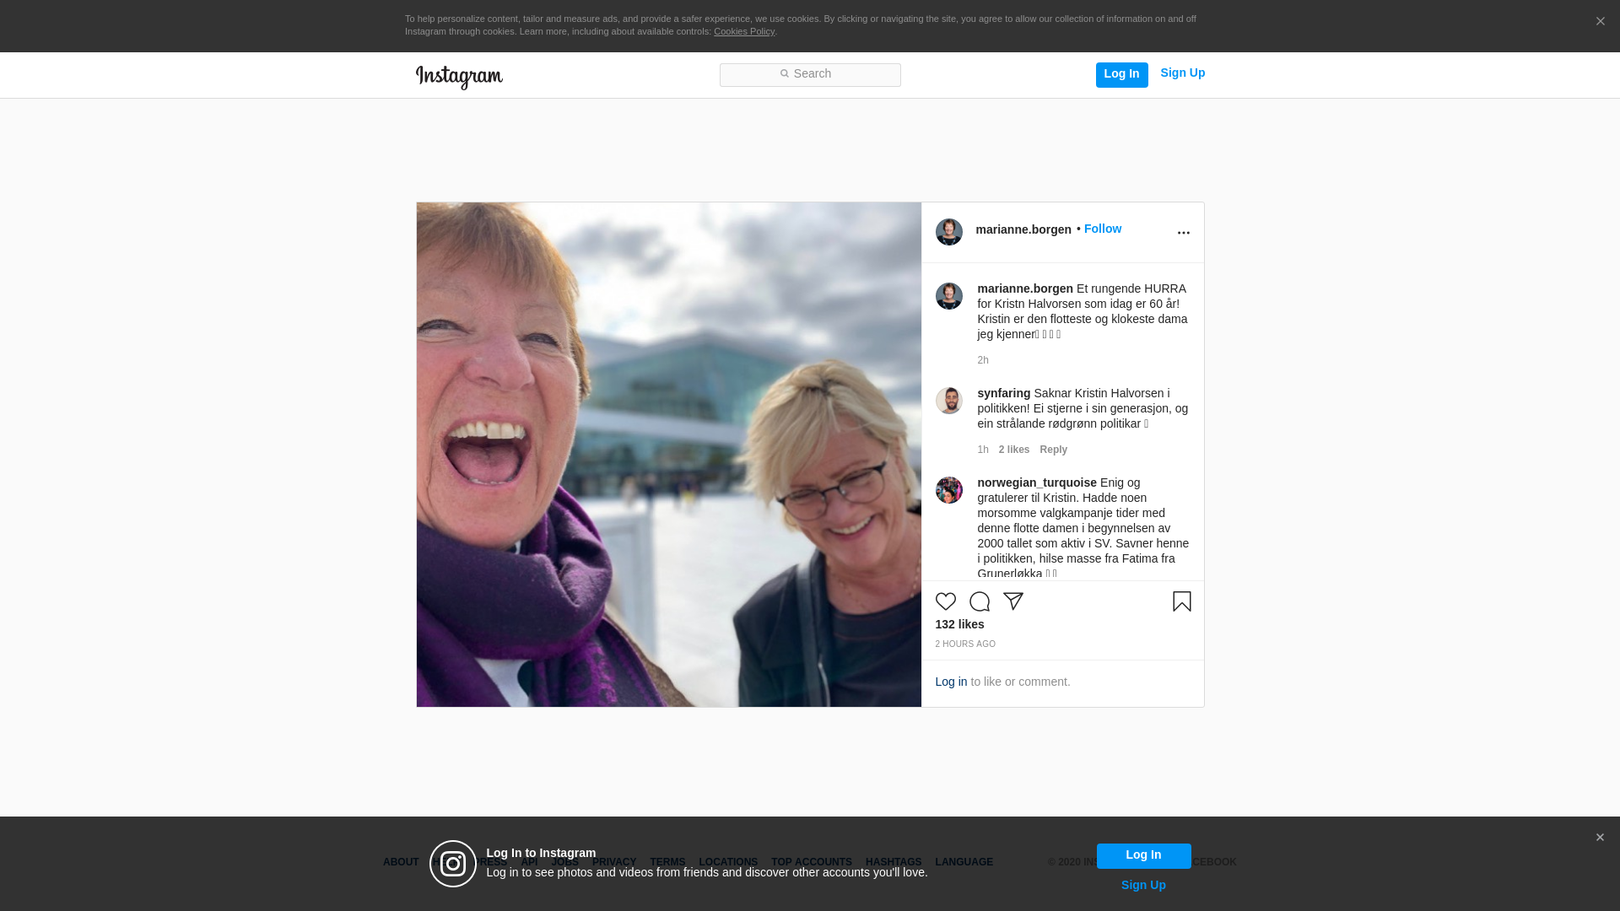Open PRIVACY footer link
Screen dimensions: 1620x911
[x=614, y=862]
